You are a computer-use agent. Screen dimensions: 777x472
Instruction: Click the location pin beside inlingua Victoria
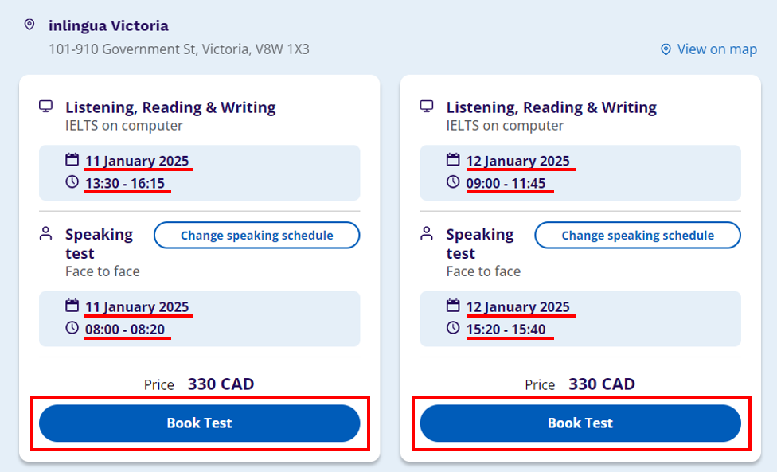tap(29, 25)
